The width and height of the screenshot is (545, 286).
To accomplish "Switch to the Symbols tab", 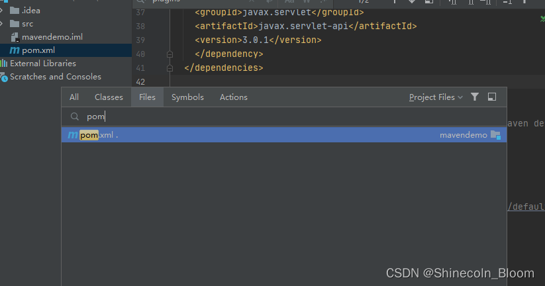I will pyautogui.click(x=187, y=97).
